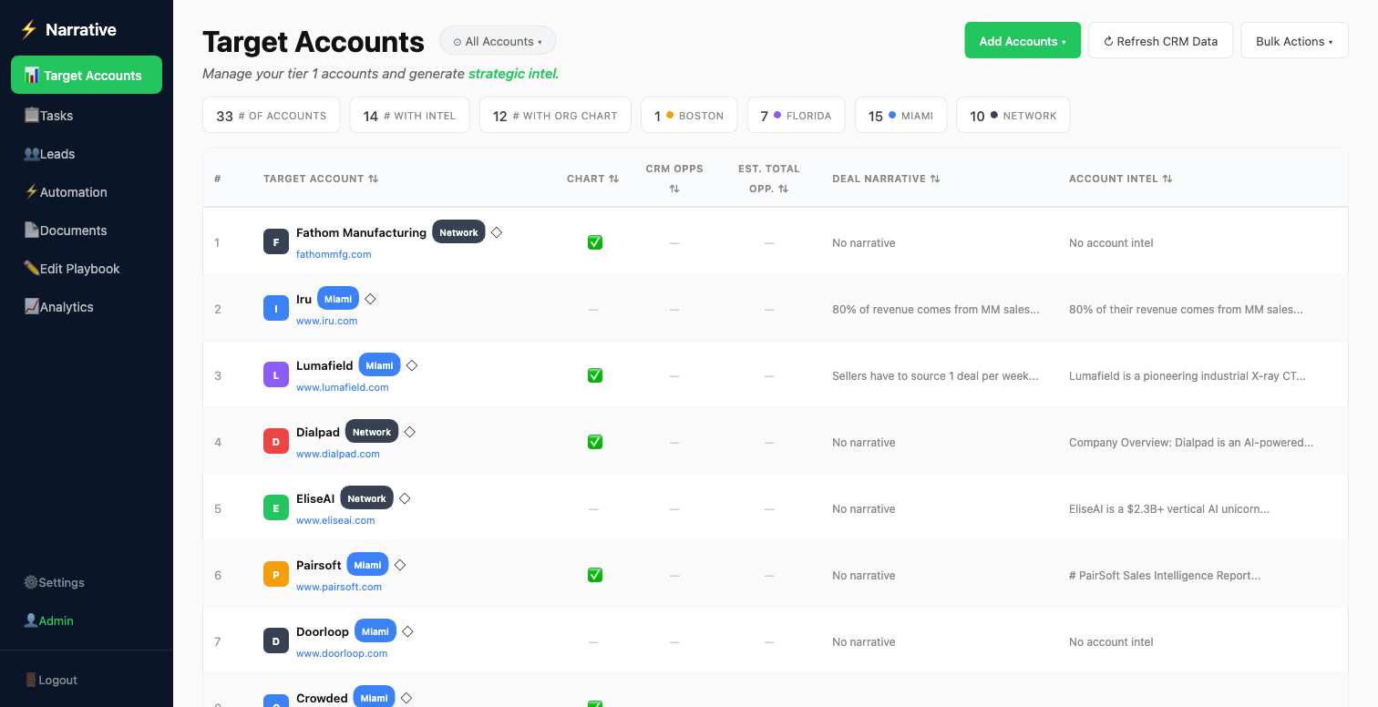Click '80% of revenue comes from MM sales' narrative
Viewport: 1378px width, 707px height.
pos(936,310)
